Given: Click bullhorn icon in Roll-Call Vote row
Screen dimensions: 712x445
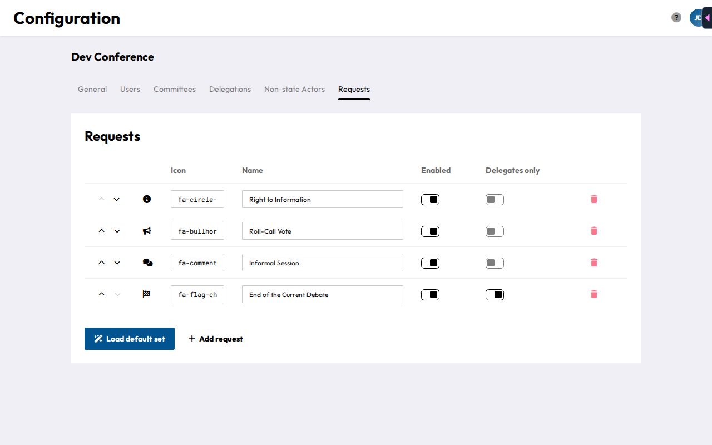Looking at the screenshot, I should click(147, 231).
